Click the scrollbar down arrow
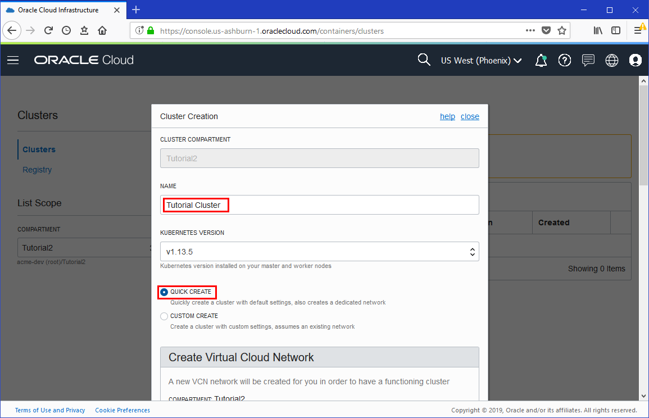The height and width of the screenshot is (418, 649). (x=643, y=396)
